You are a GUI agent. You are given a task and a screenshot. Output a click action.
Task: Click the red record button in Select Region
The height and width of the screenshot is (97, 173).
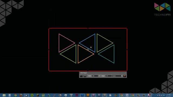[x=125, y=76]
